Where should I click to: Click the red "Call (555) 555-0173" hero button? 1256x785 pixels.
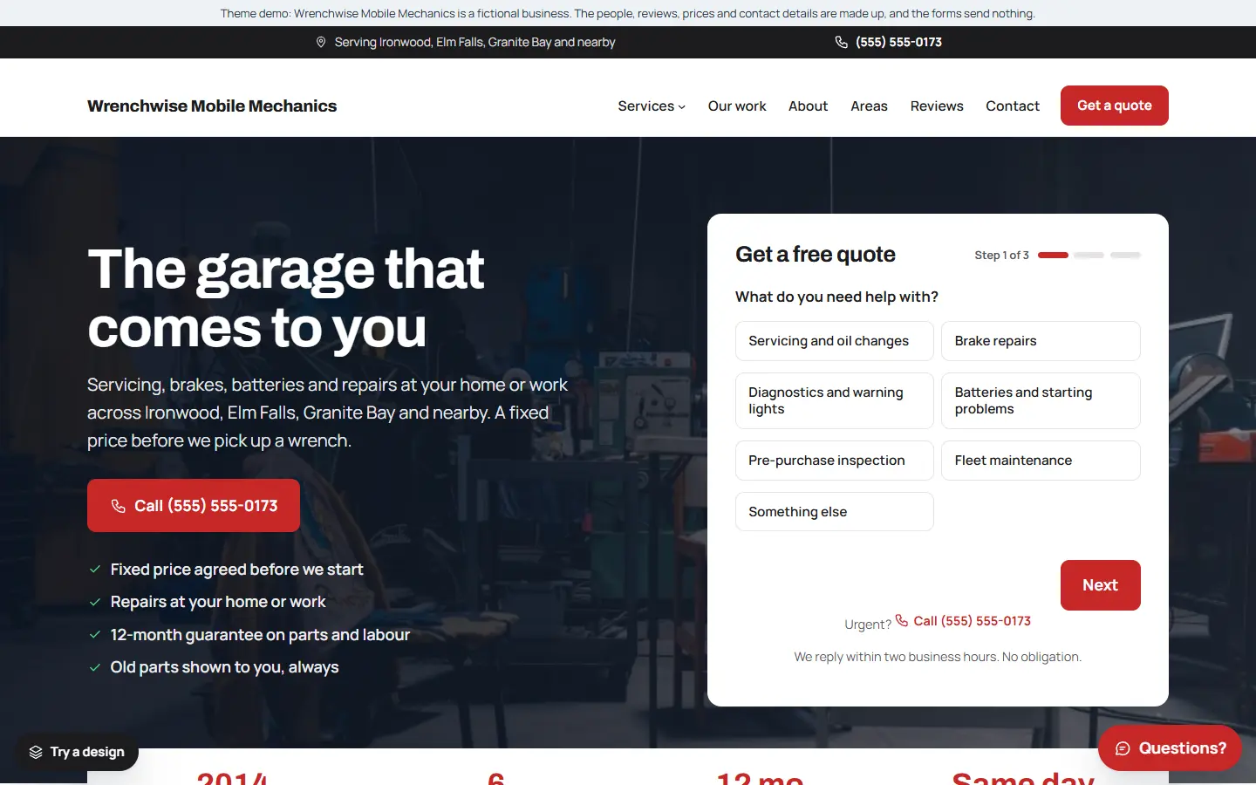click(194, 506)
